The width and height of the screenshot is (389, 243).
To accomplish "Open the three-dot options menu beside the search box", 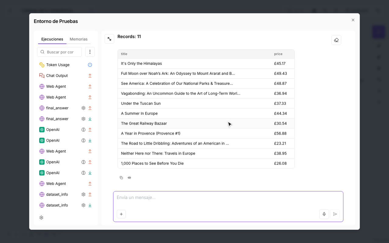I will click(x=90, y=52).
